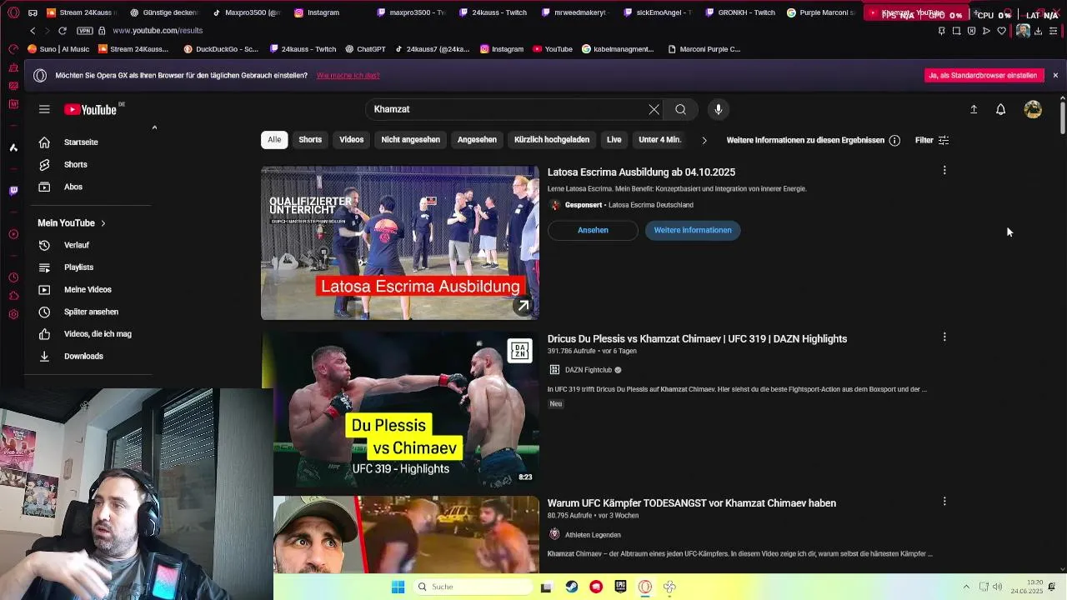The width and height of the screenshot is (1067, 600).
Task: Click the page vertical scrollbar
Action: click(x=1062, y=116)
